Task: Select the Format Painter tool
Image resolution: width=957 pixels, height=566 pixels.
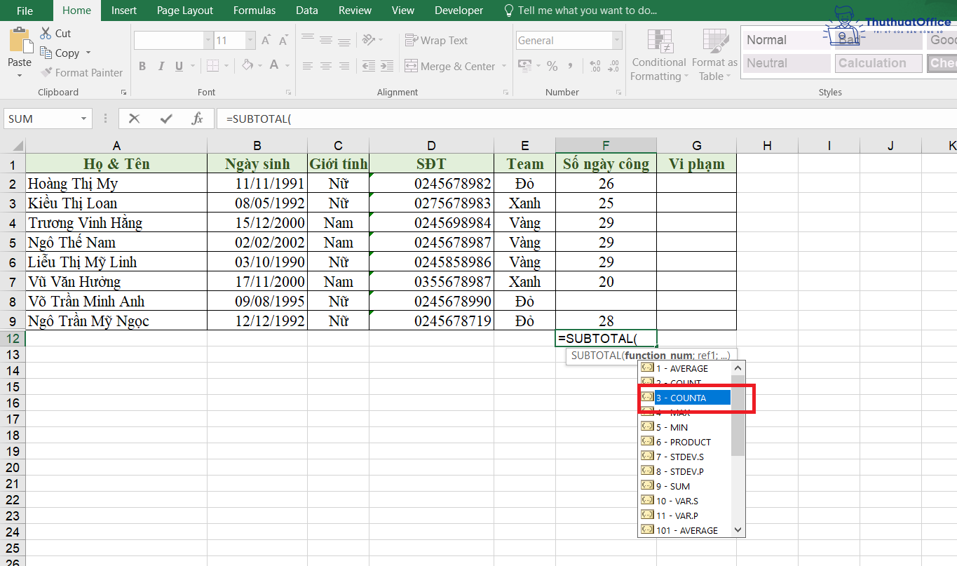Action: point(81,72)
